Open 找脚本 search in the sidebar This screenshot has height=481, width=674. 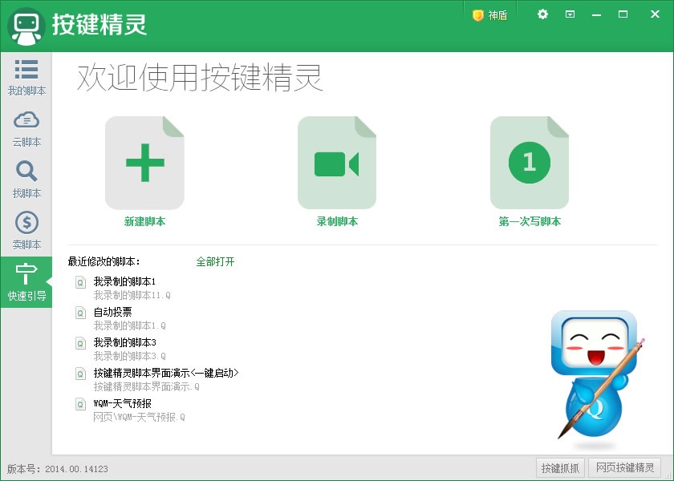point(26,180)
